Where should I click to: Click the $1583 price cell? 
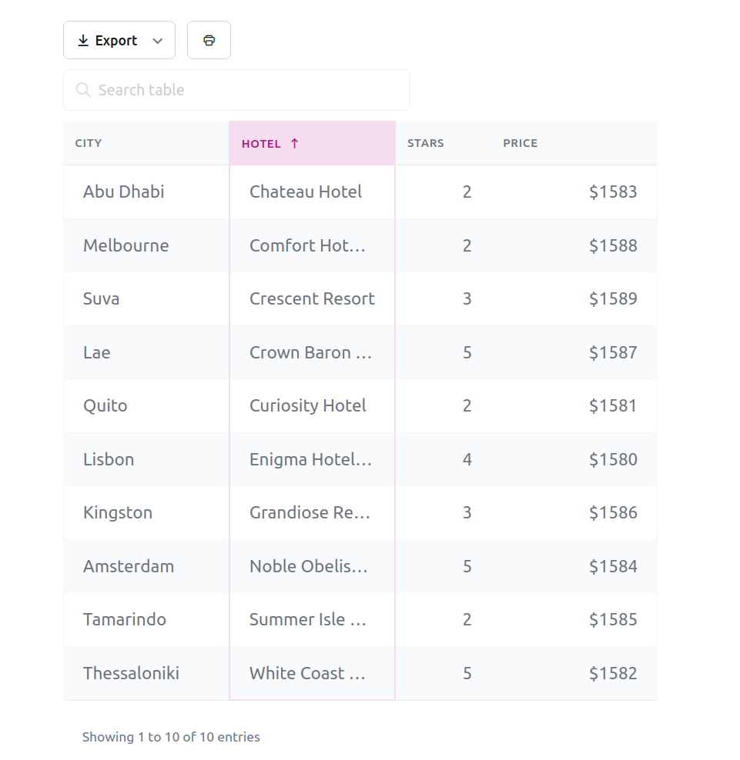(x=574, y=192)
